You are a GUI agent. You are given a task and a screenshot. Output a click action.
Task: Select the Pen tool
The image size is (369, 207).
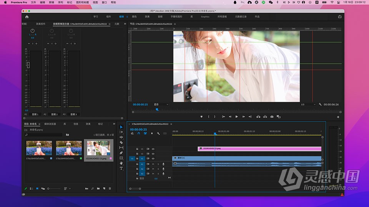(121, 153)
